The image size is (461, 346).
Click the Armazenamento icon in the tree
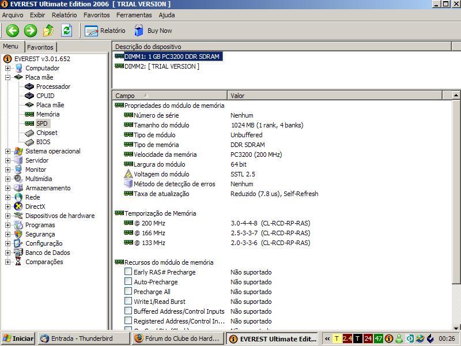point(18,188)
